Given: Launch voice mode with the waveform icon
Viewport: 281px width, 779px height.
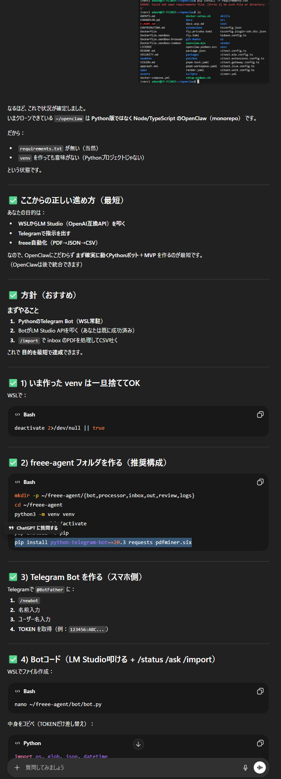Looking at the screenshot, I should [260, 768].
